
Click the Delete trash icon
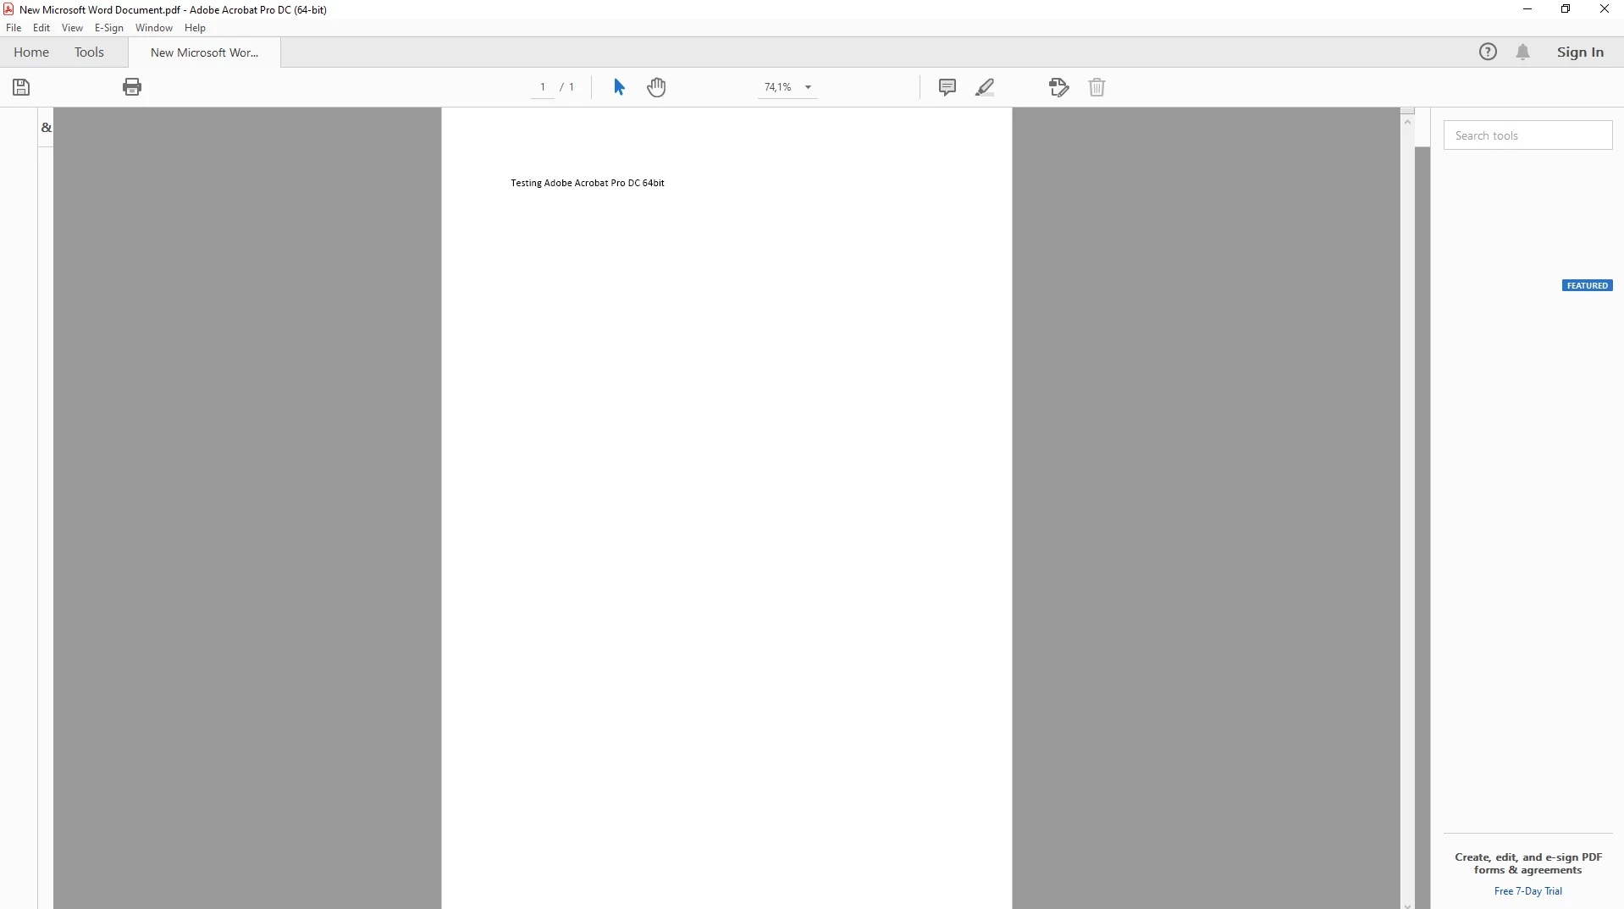pyautogui.click(x=1096, y=87)
